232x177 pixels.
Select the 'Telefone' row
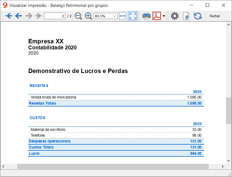click(116, 135)
